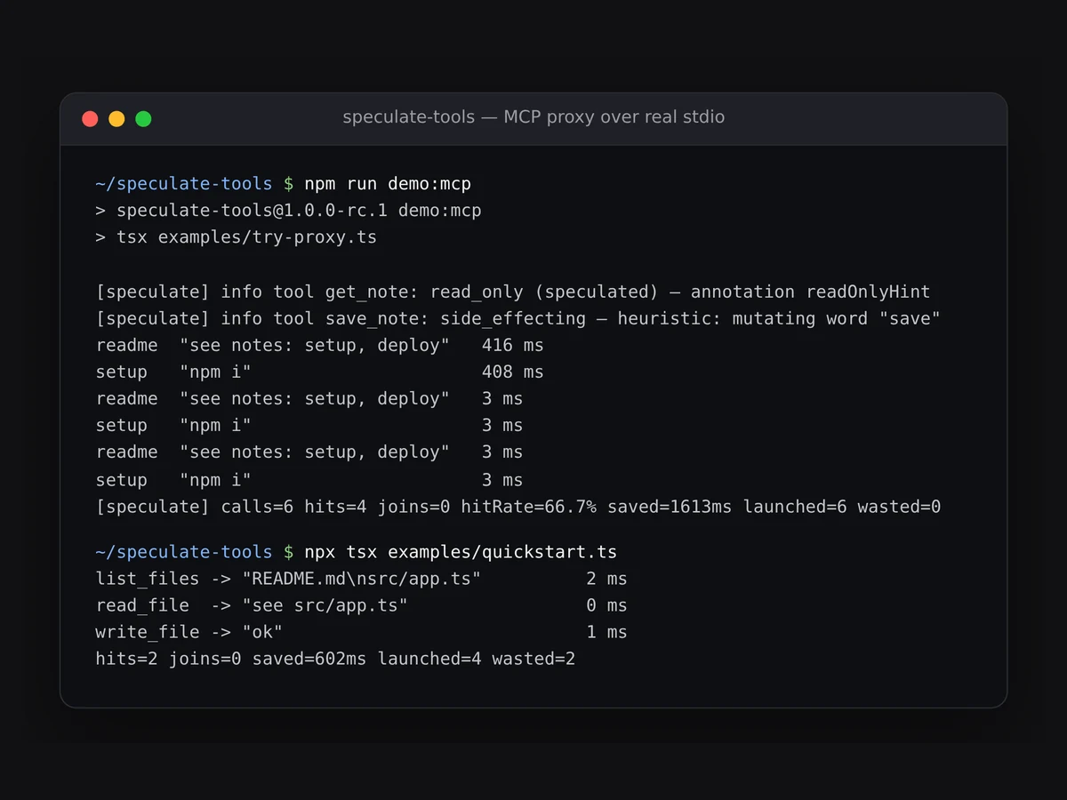Maximize the window using the green button
The width and height of the screenshot is (1067, 800).
[x=143, y=118]
